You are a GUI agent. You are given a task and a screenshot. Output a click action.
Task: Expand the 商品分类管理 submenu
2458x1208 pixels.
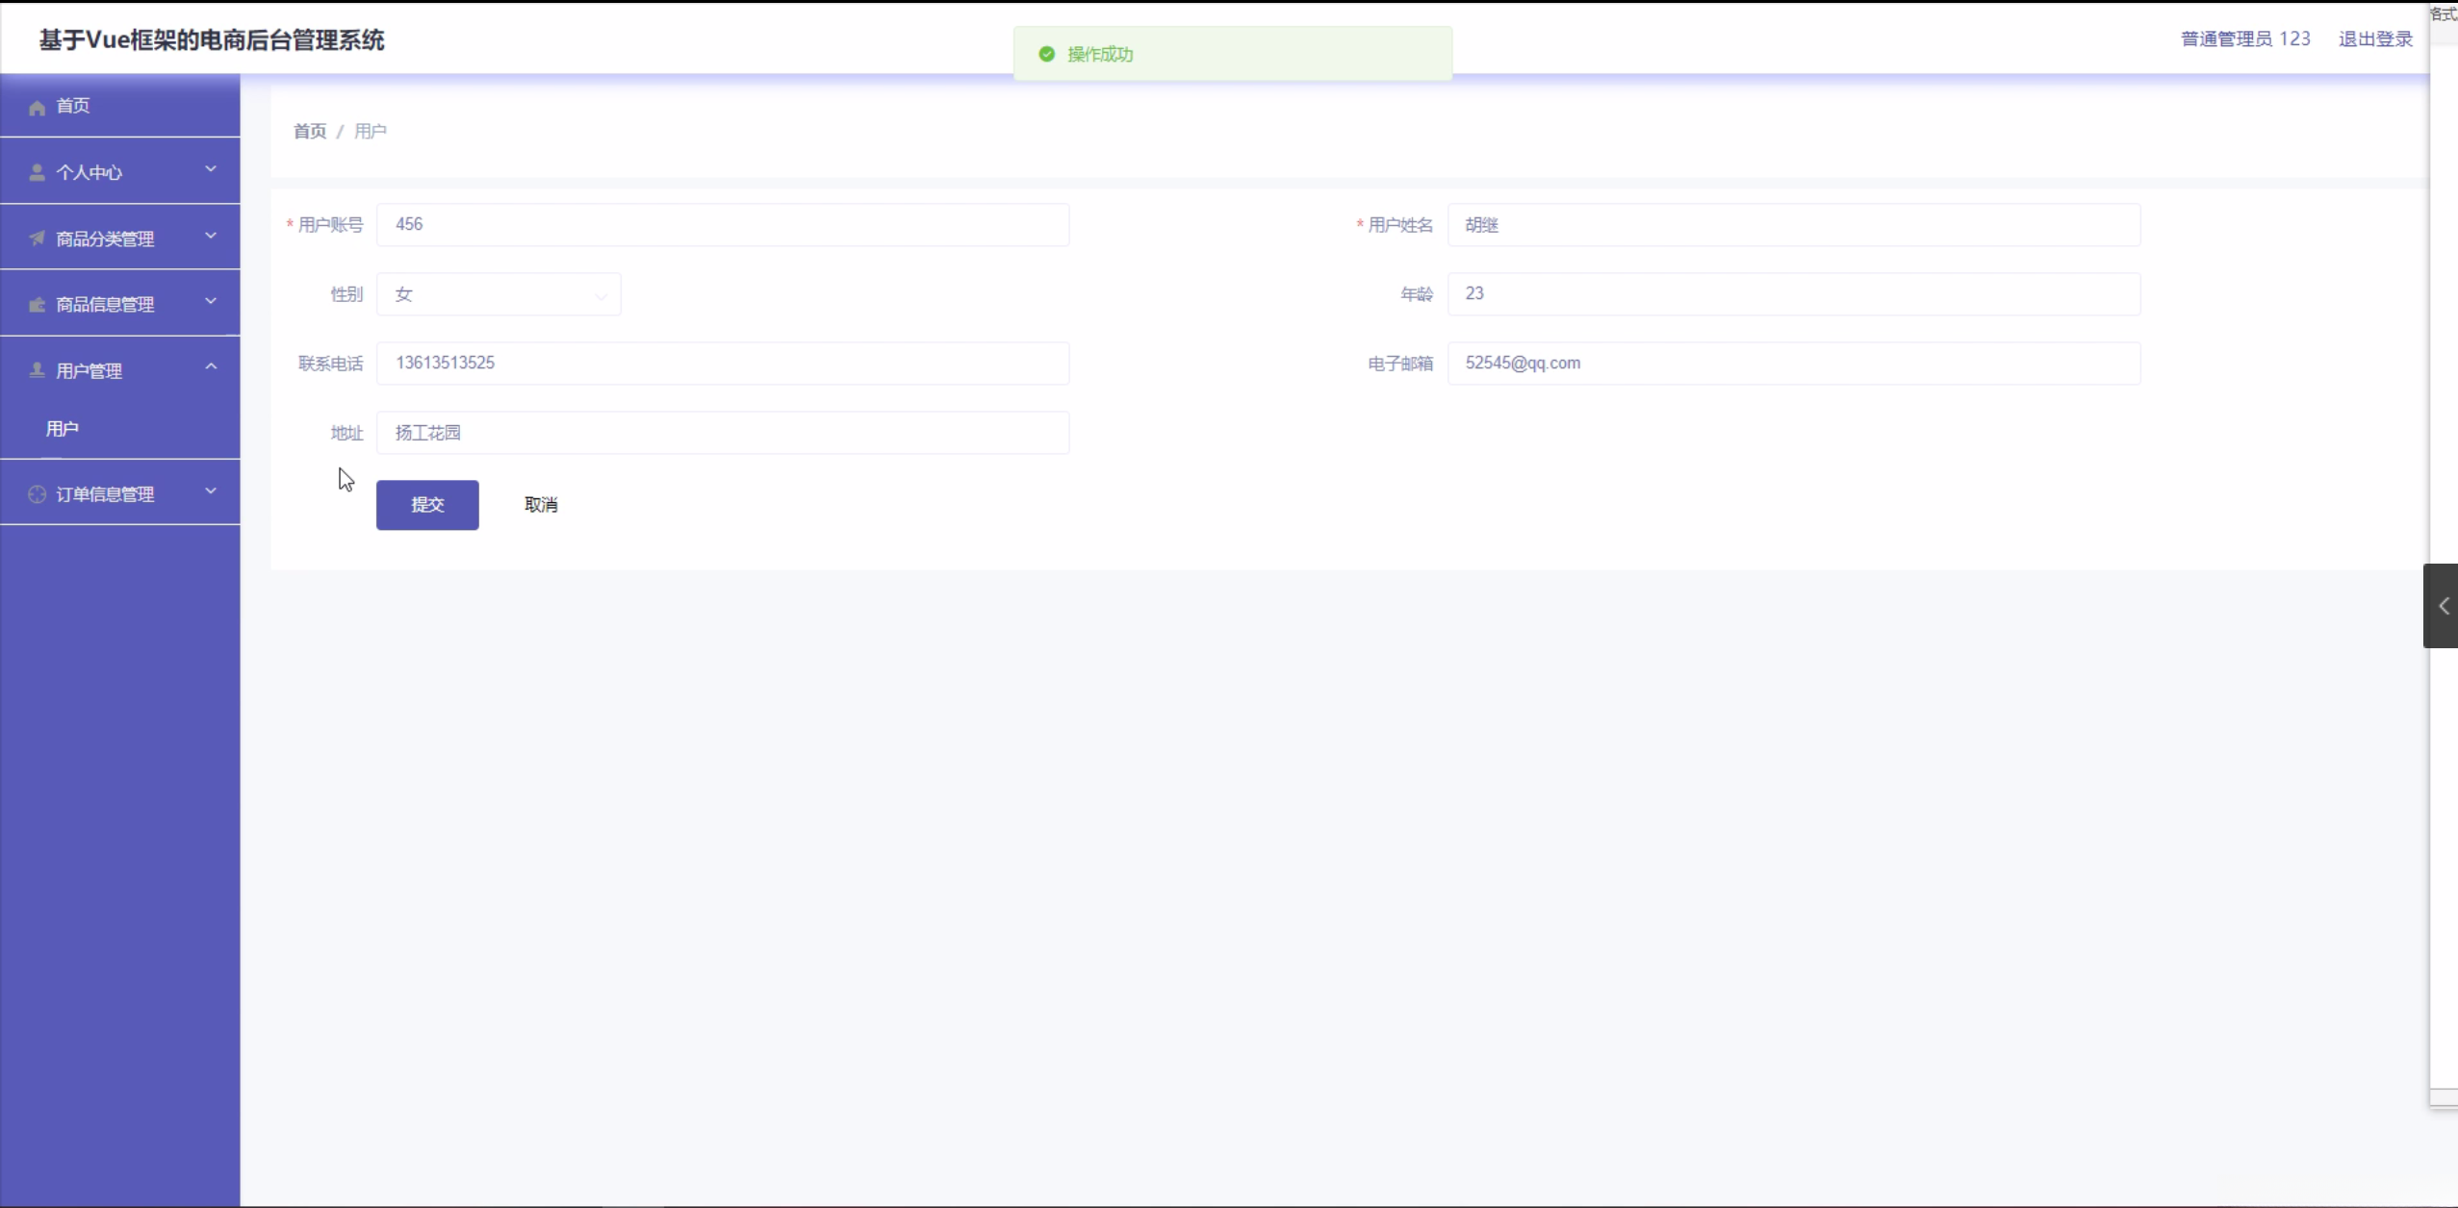click(210, 234)
